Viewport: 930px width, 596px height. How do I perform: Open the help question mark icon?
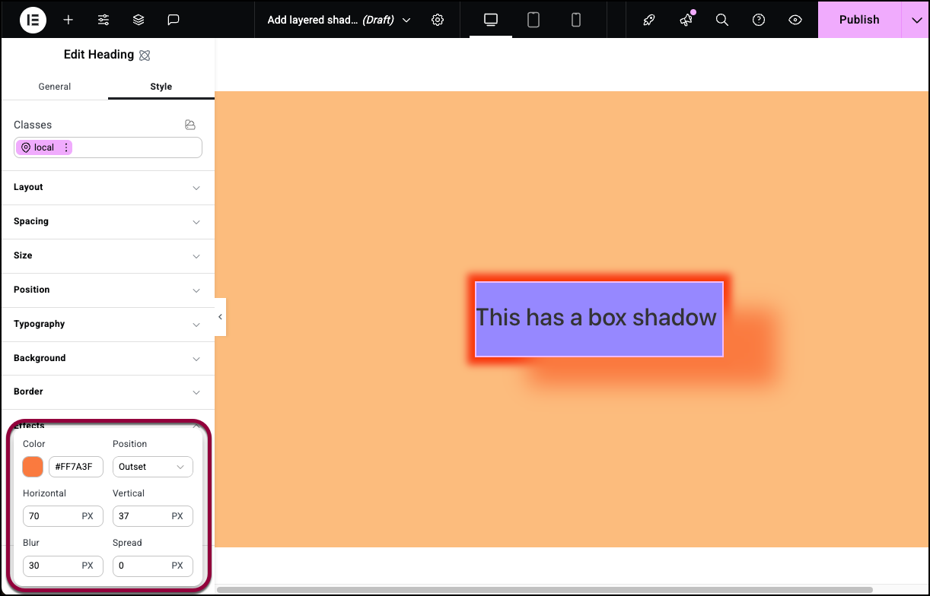[759, 20]
